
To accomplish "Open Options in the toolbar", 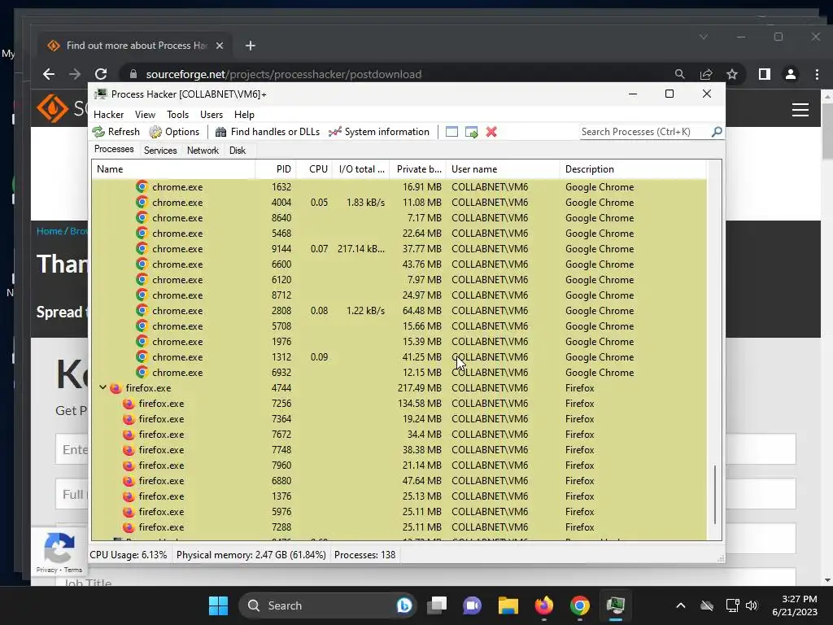I will coord(174,132).
